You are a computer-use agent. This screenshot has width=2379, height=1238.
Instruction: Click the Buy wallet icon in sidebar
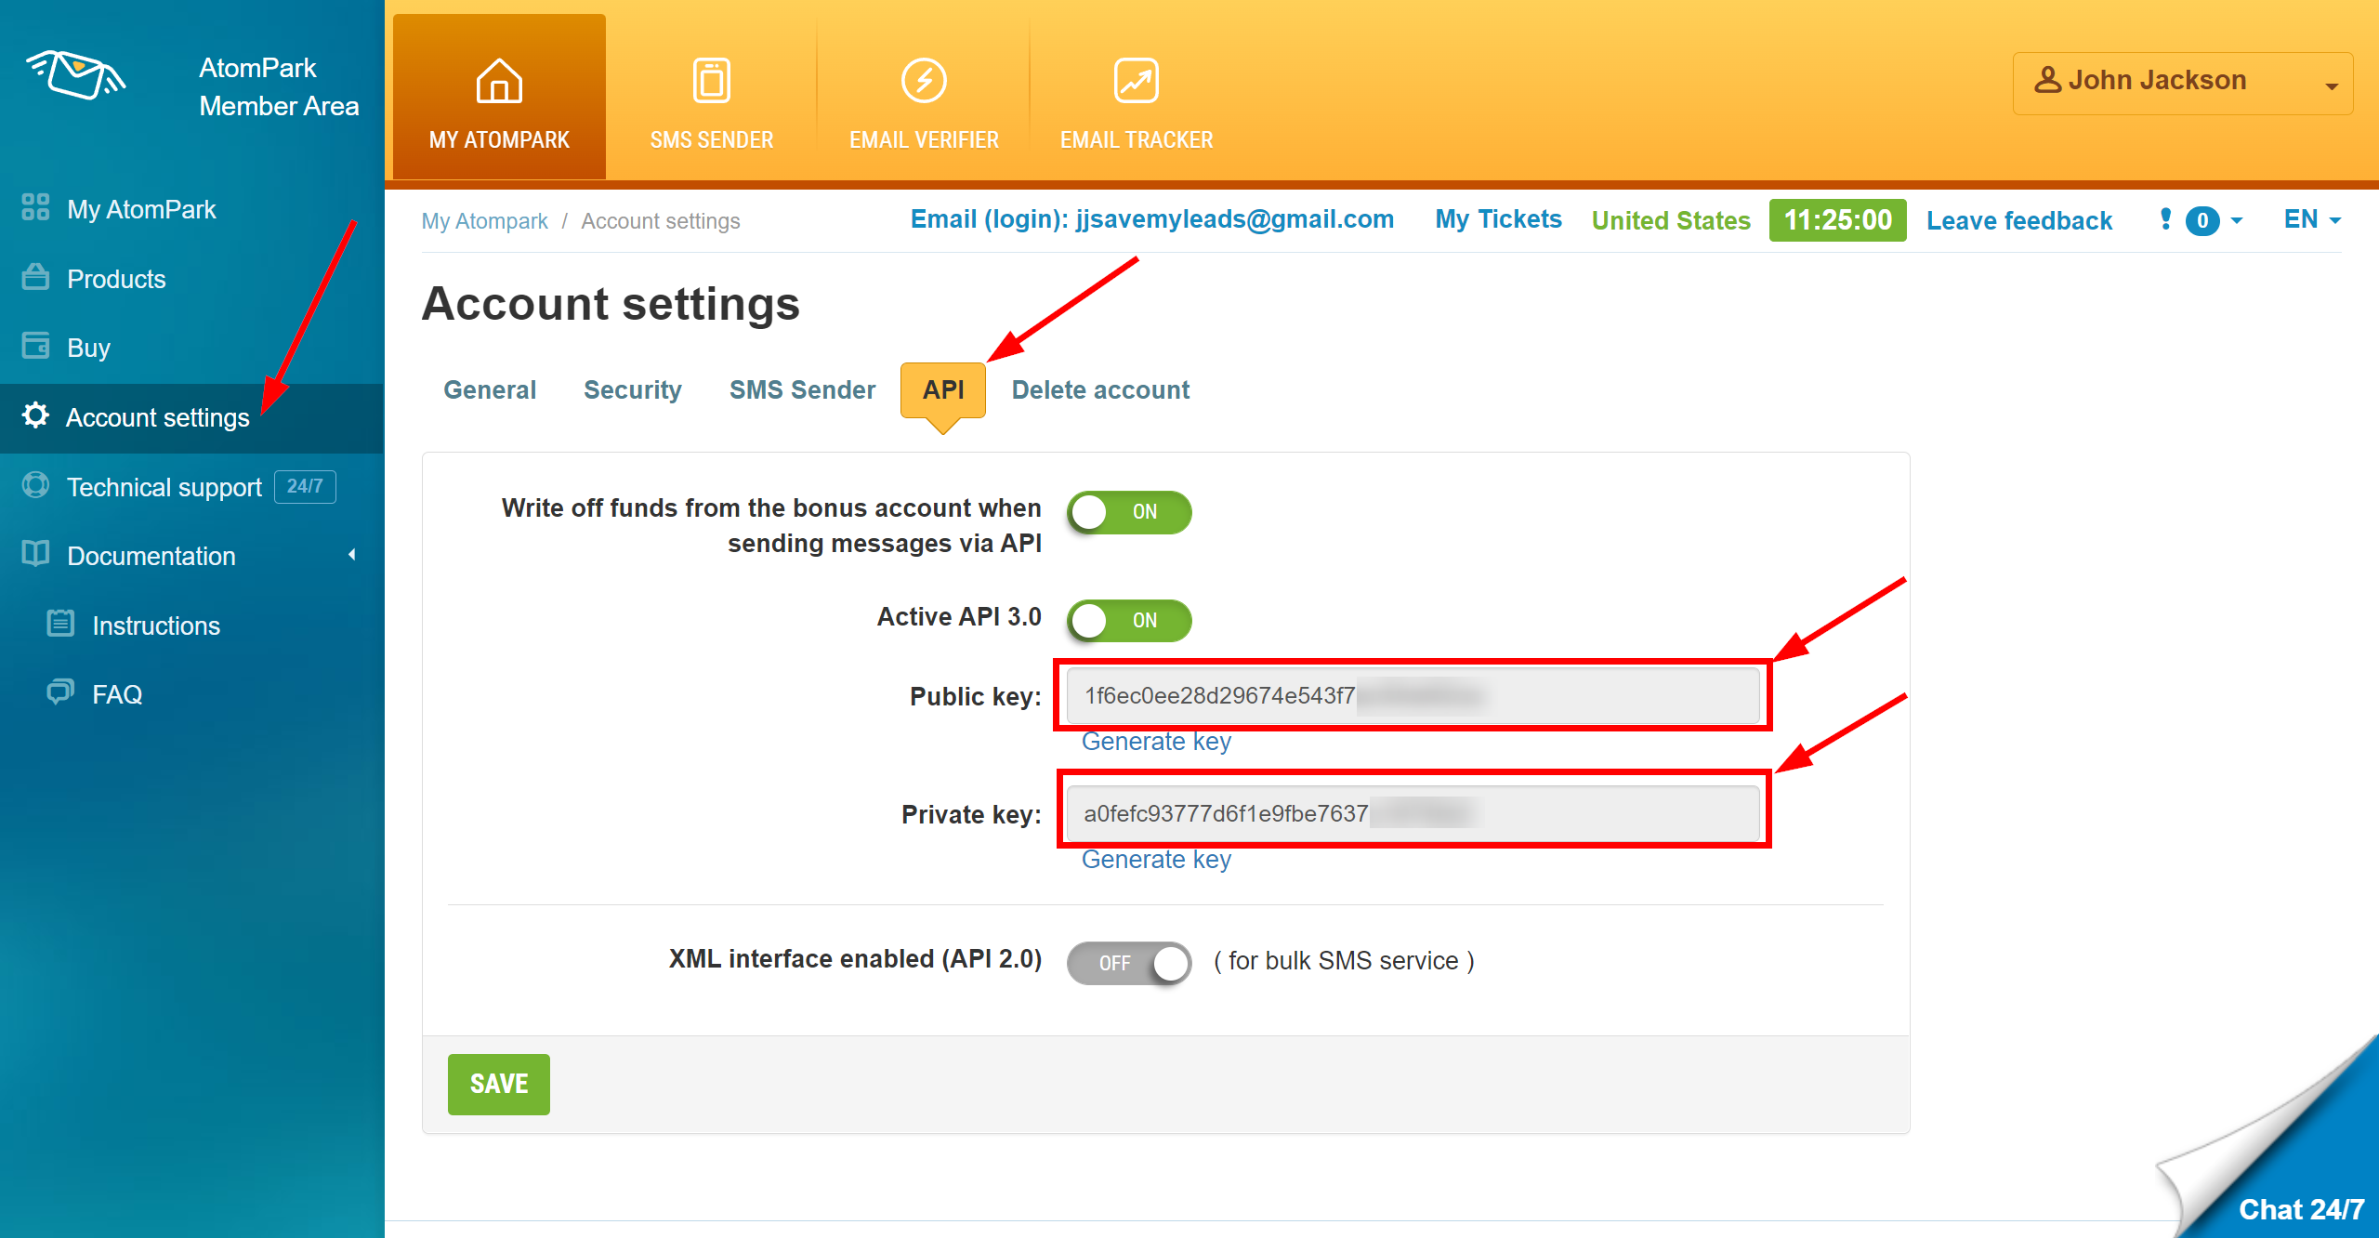pyautogui.click(x=35, y=345)
